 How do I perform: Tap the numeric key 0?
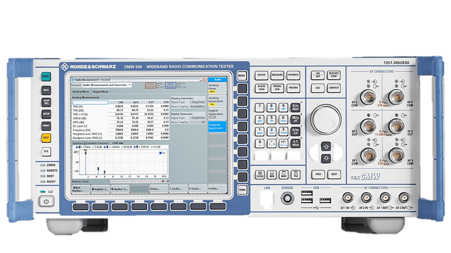coord(260,143)
